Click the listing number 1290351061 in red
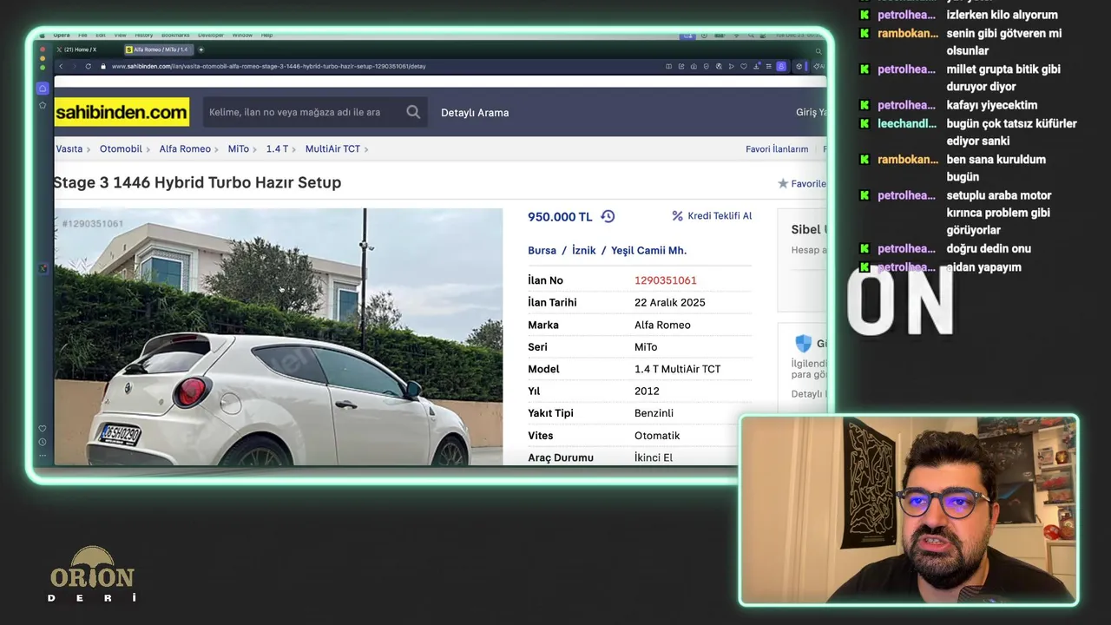 pyautogui.click(x=666, y=280)
